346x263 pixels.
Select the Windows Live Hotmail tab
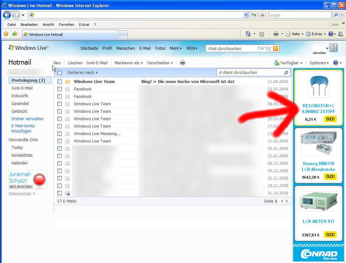[70, 35]
